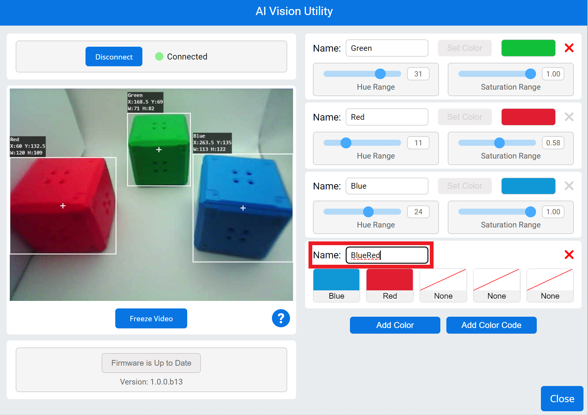Click Set Color for Red
588x415 pixels.
coord(464,117)
